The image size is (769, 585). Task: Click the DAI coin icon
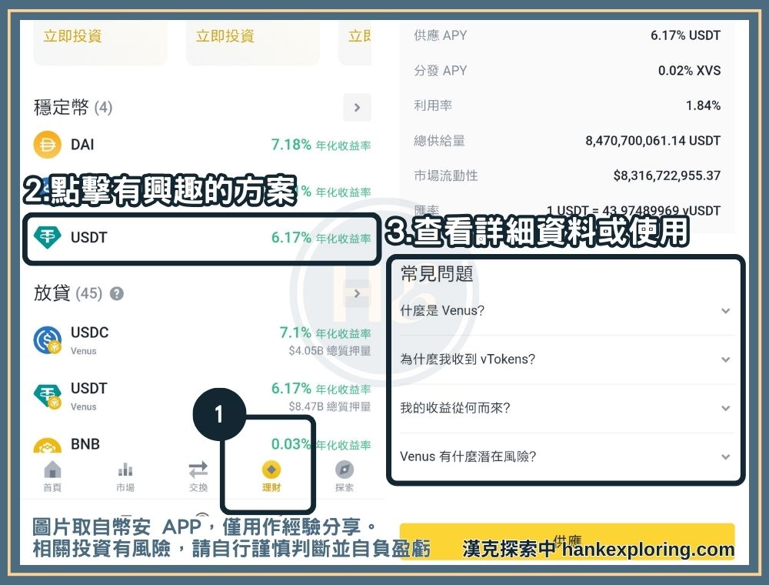[47, 145]
